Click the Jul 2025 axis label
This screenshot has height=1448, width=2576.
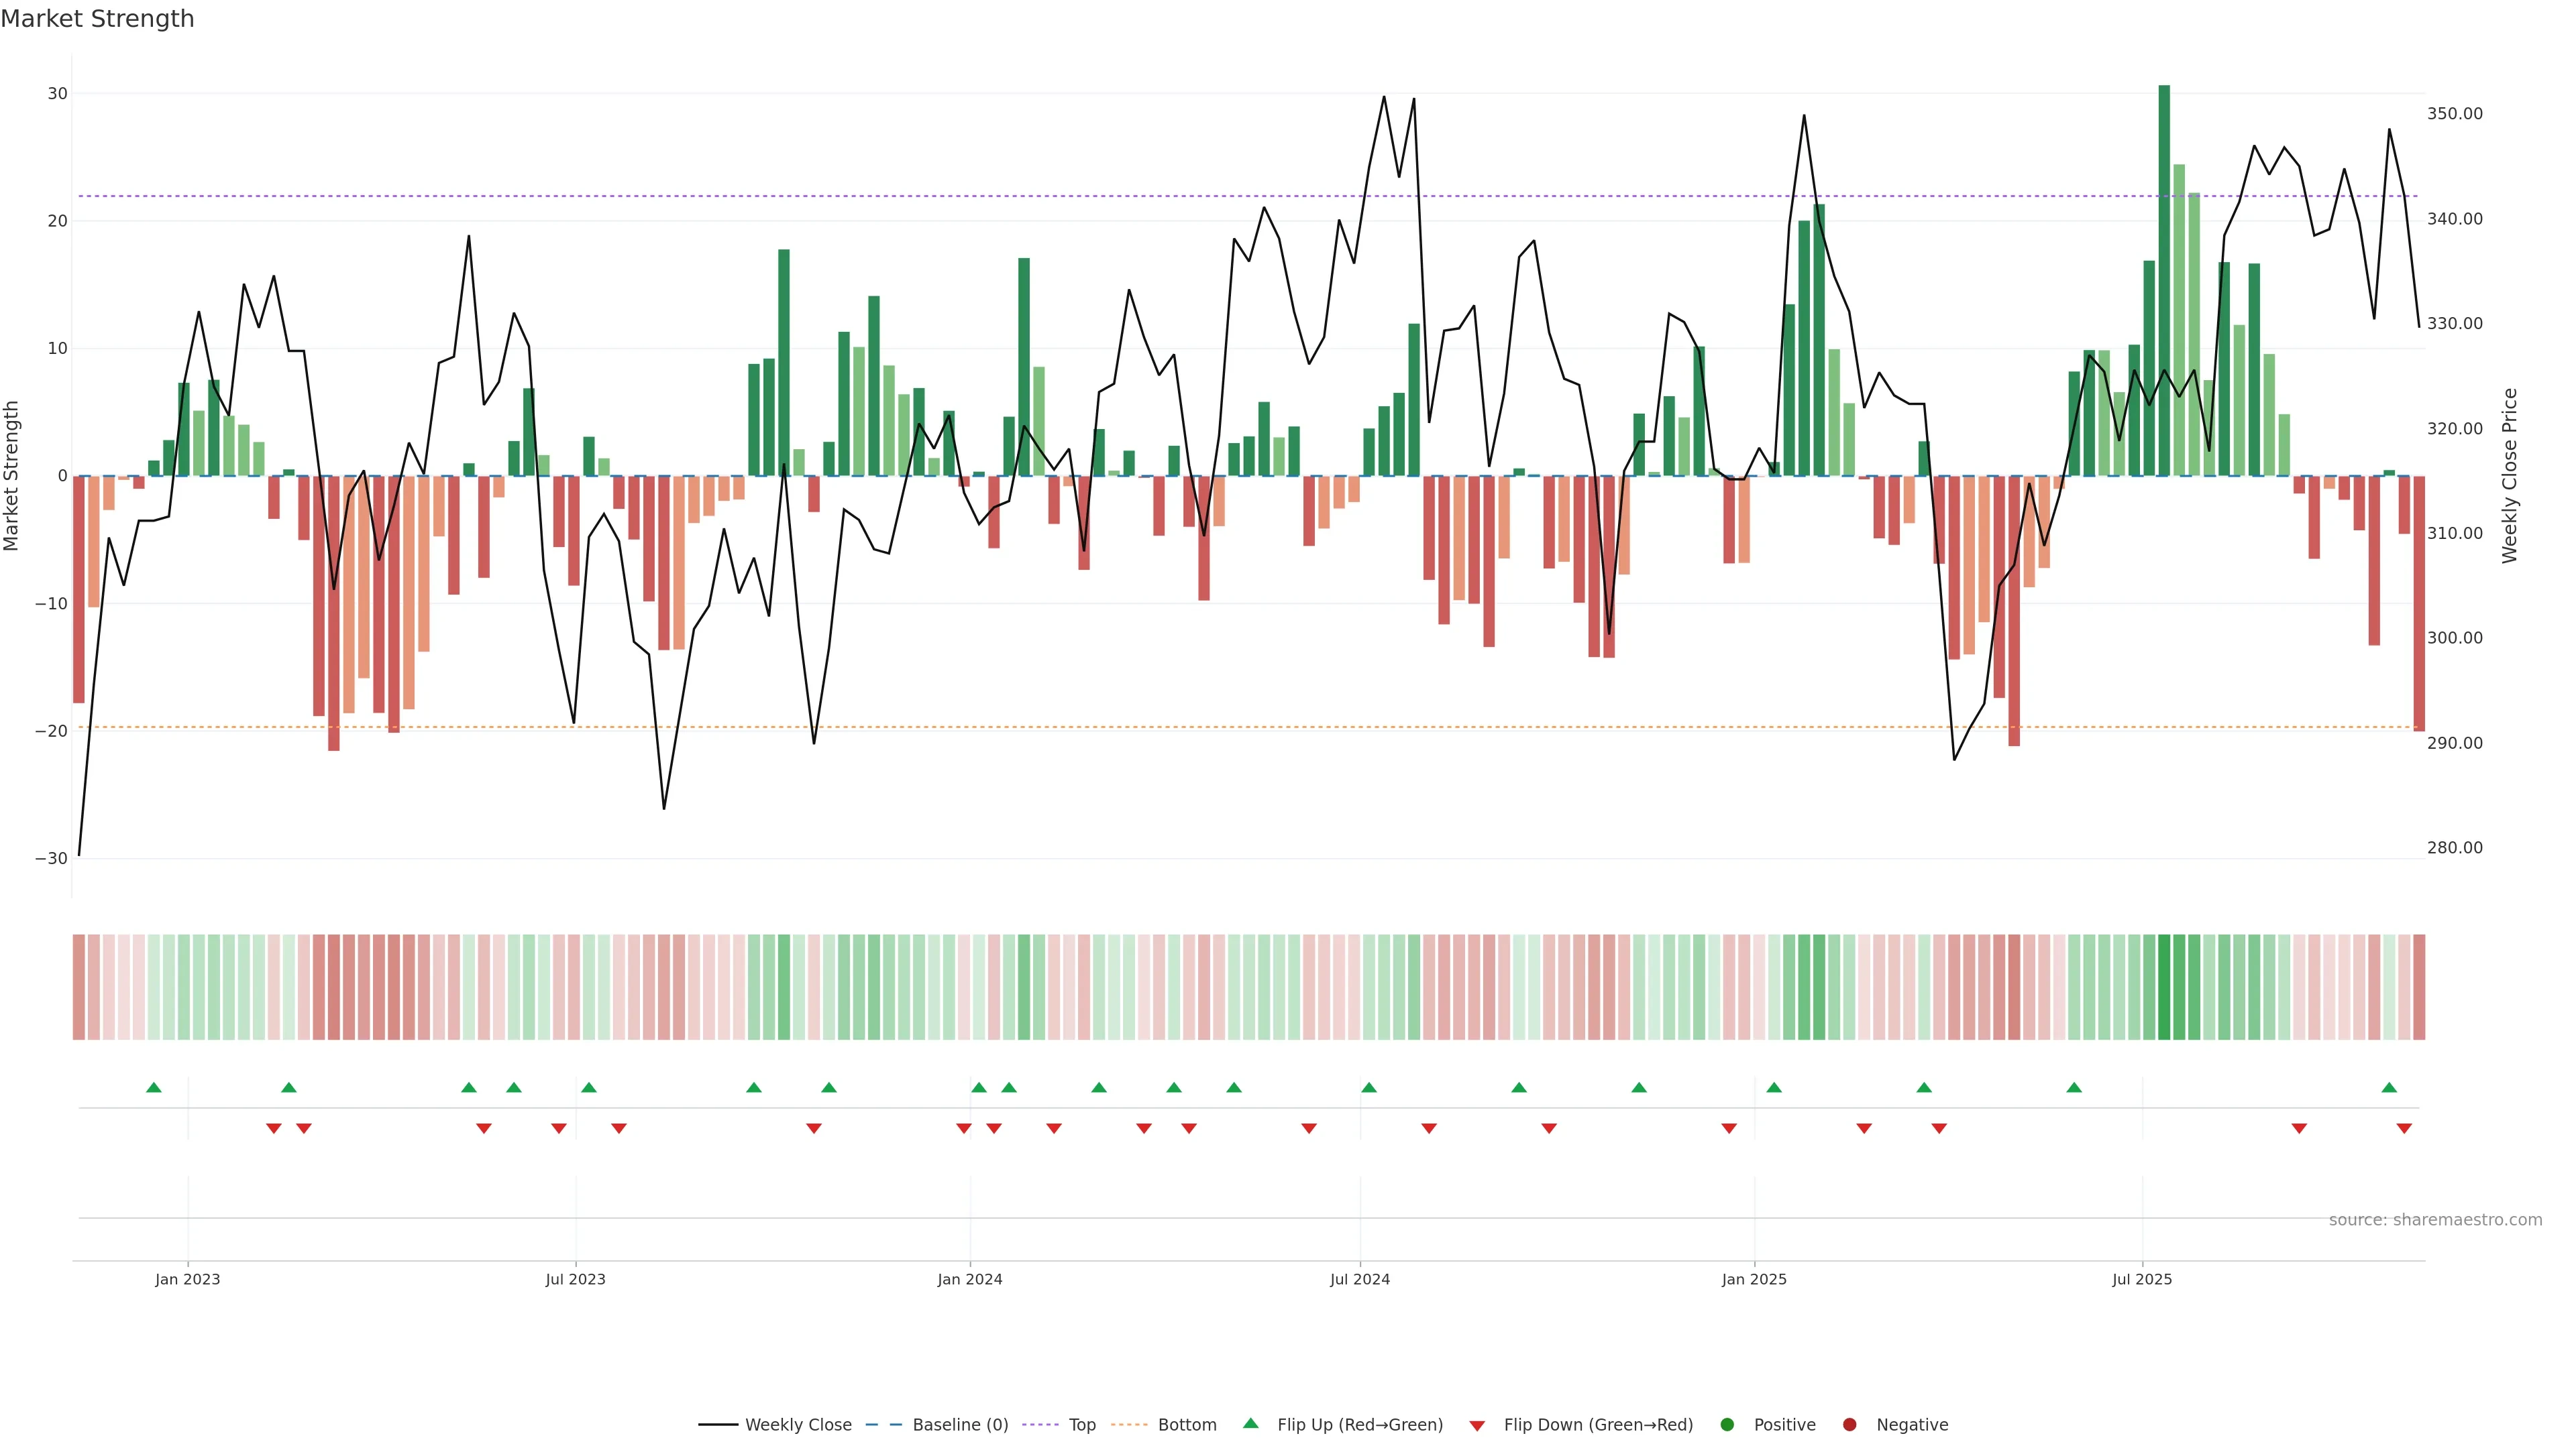(2142, 1279)
